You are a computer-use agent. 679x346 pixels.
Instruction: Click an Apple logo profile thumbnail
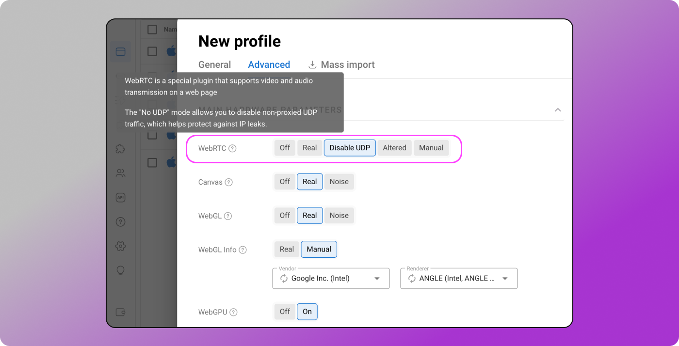pyautogui.click(x=171, y=51)
